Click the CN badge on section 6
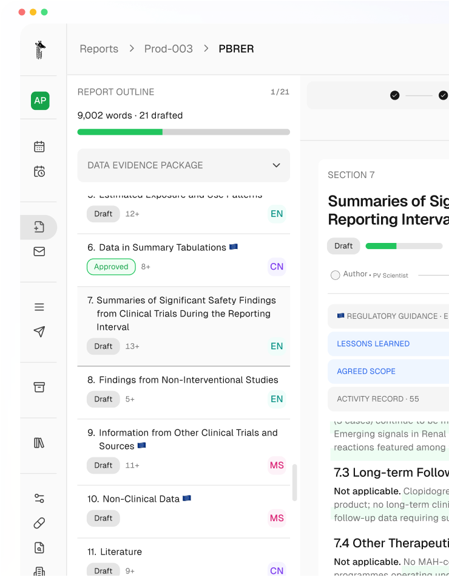 click(277, 267)
